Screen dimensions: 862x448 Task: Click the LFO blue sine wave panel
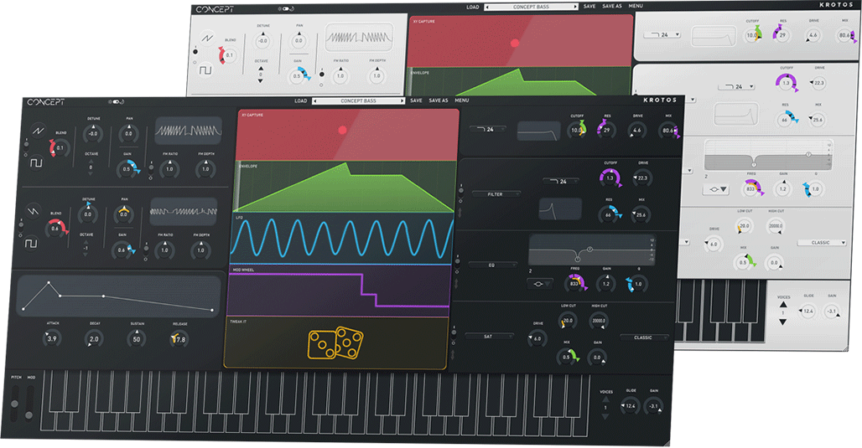tap(342, 238)
